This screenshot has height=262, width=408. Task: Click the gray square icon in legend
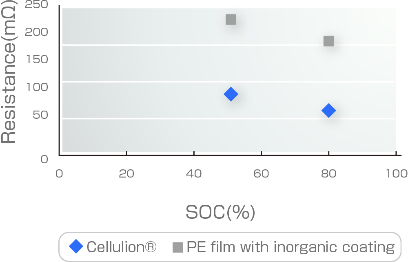click(x=178, y=247)
